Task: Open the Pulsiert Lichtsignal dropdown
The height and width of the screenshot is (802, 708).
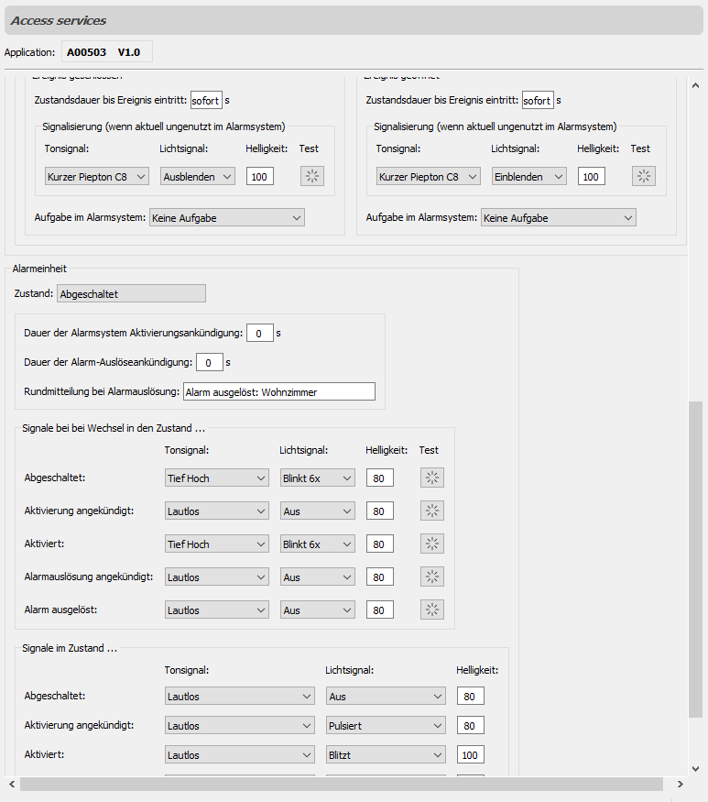Action: [386, 725]
